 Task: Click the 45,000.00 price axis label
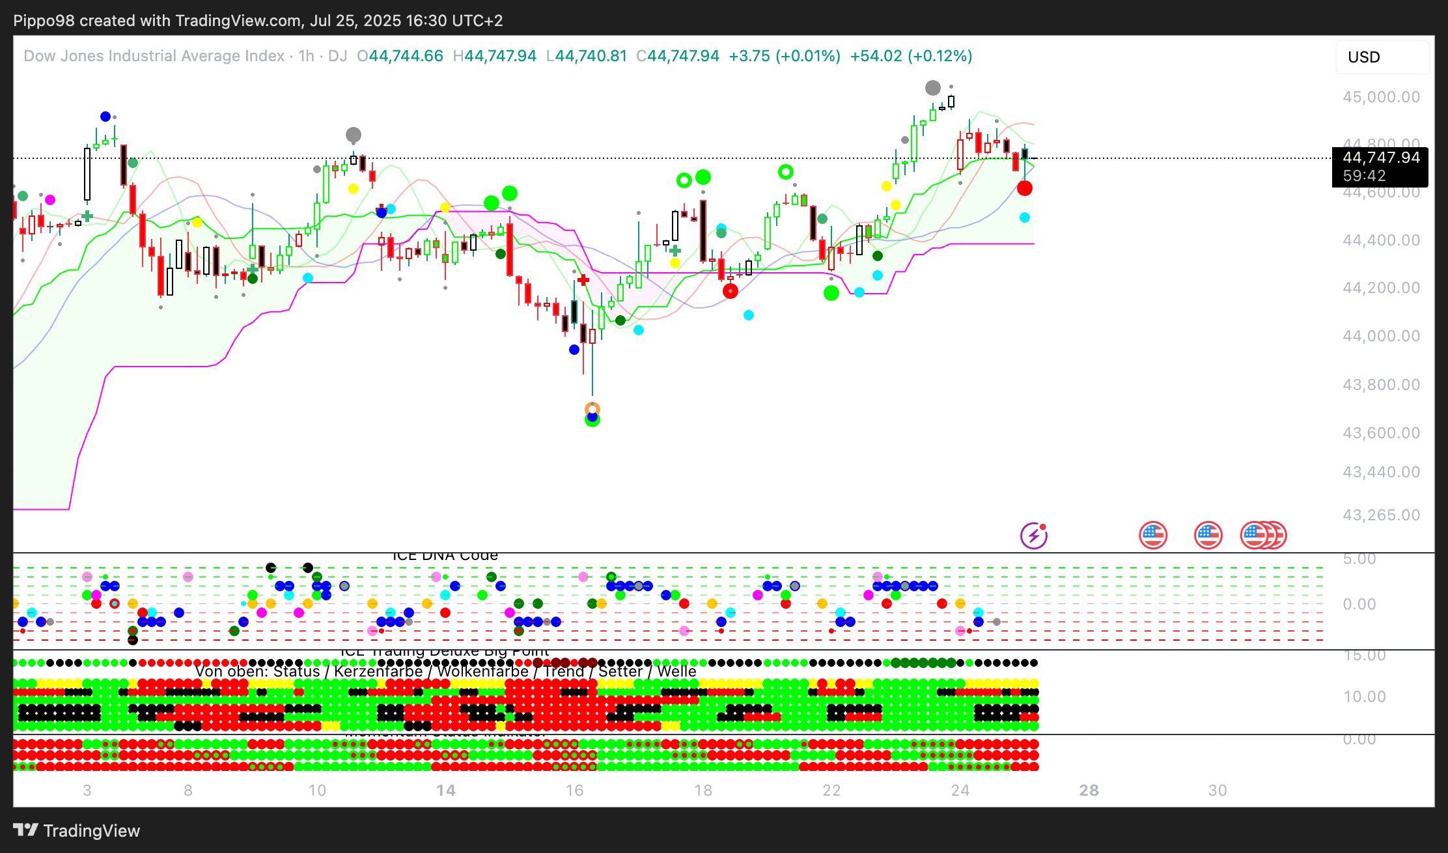pyautogui.click(x=1381, y=97)
